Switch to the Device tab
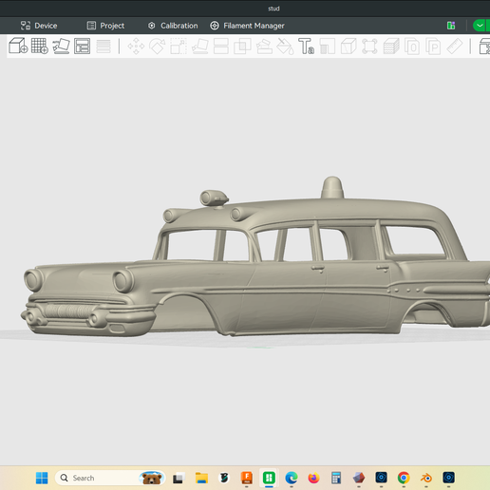Image resolution: width=490 pixels, height=490 pixels. point(39,26)
